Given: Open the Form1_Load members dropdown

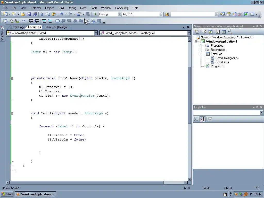Looking at the screenshot, I should pyautogui.click(x=189, y=33).
